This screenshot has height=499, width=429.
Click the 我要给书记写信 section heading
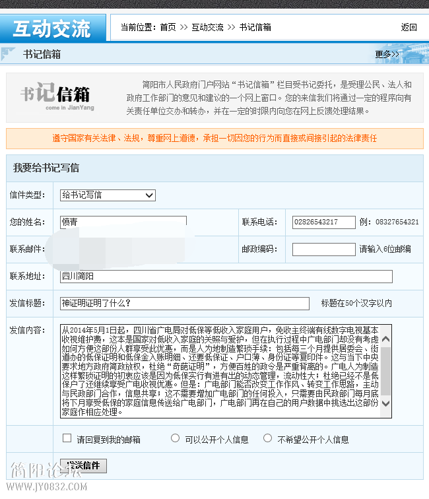46,168
